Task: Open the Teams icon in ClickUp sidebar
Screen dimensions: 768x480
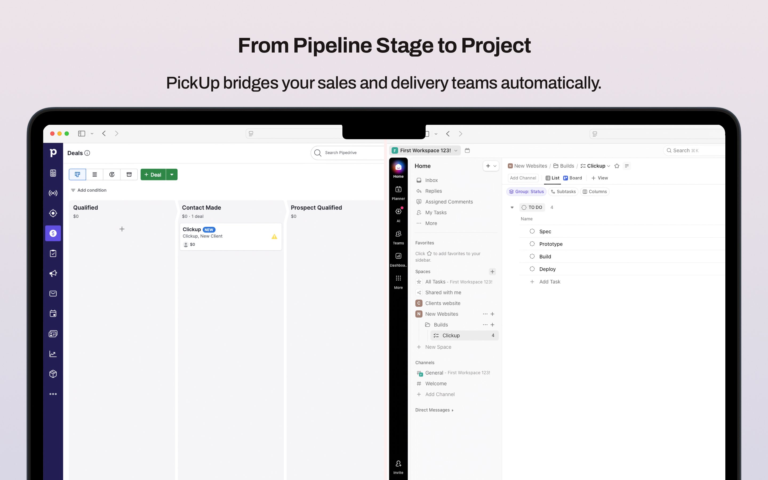Action: coord(398,234)
